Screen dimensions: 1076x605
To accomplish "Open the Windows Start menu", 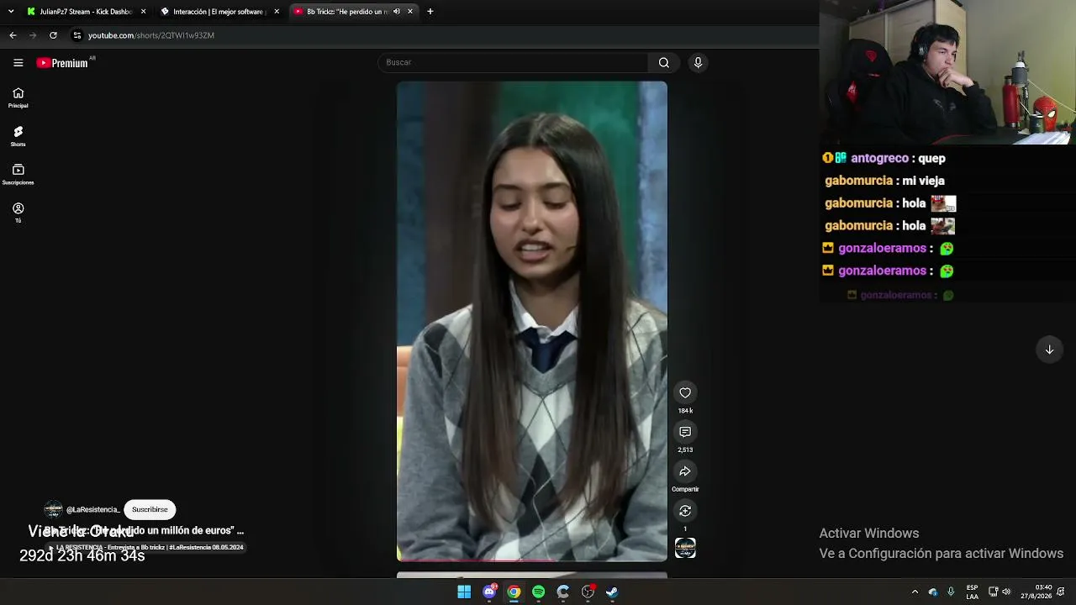I will 464,592.
